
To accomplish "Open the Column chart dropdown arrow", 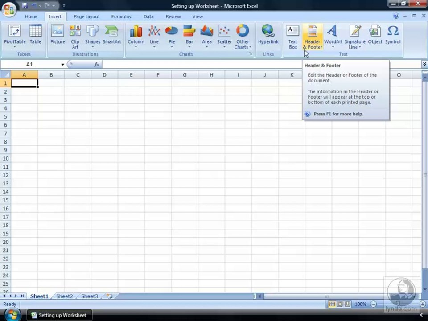I will [136, 47].
